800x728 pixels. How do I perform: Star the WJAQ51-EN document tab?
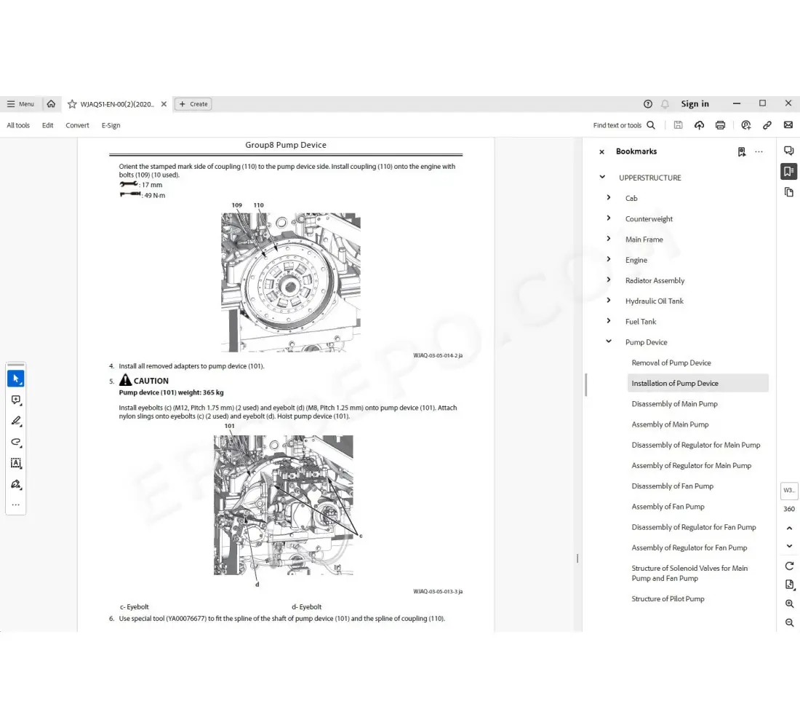pos(72,104)
